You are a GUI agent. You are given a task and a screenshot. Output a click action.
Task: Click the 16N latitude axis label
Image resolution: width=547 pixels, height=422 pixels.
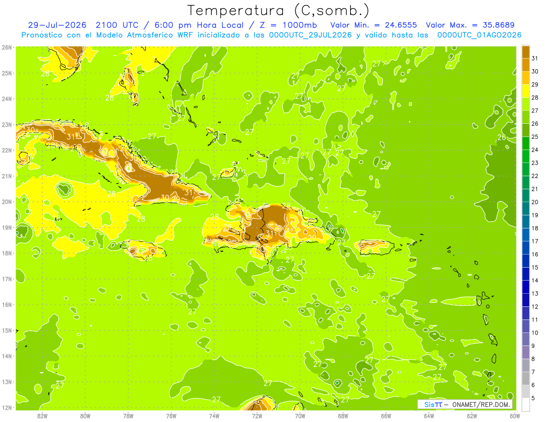[x=6, y=305]
